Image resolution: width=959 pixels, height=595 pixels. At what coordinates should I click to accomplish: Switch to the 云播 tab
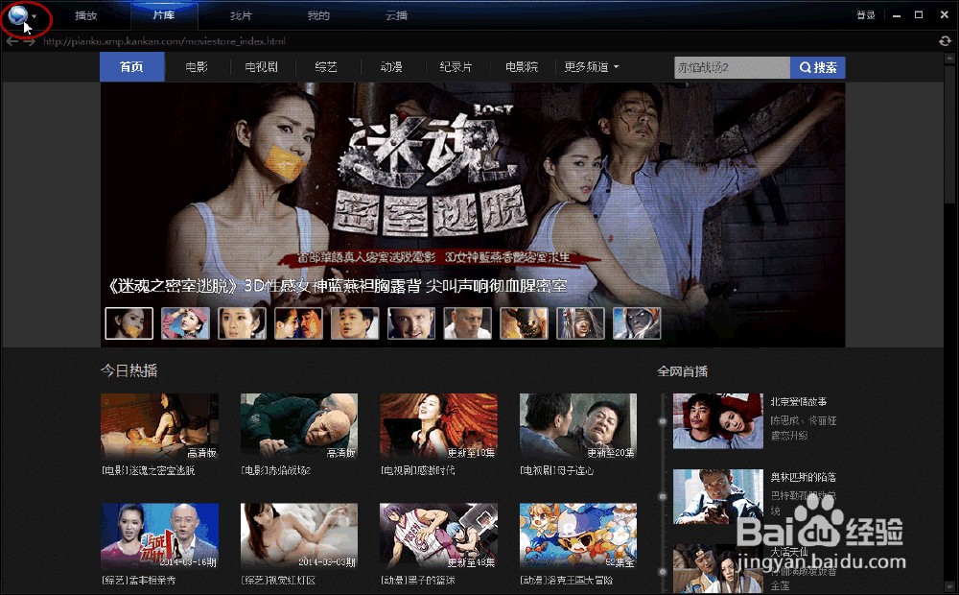393,14
